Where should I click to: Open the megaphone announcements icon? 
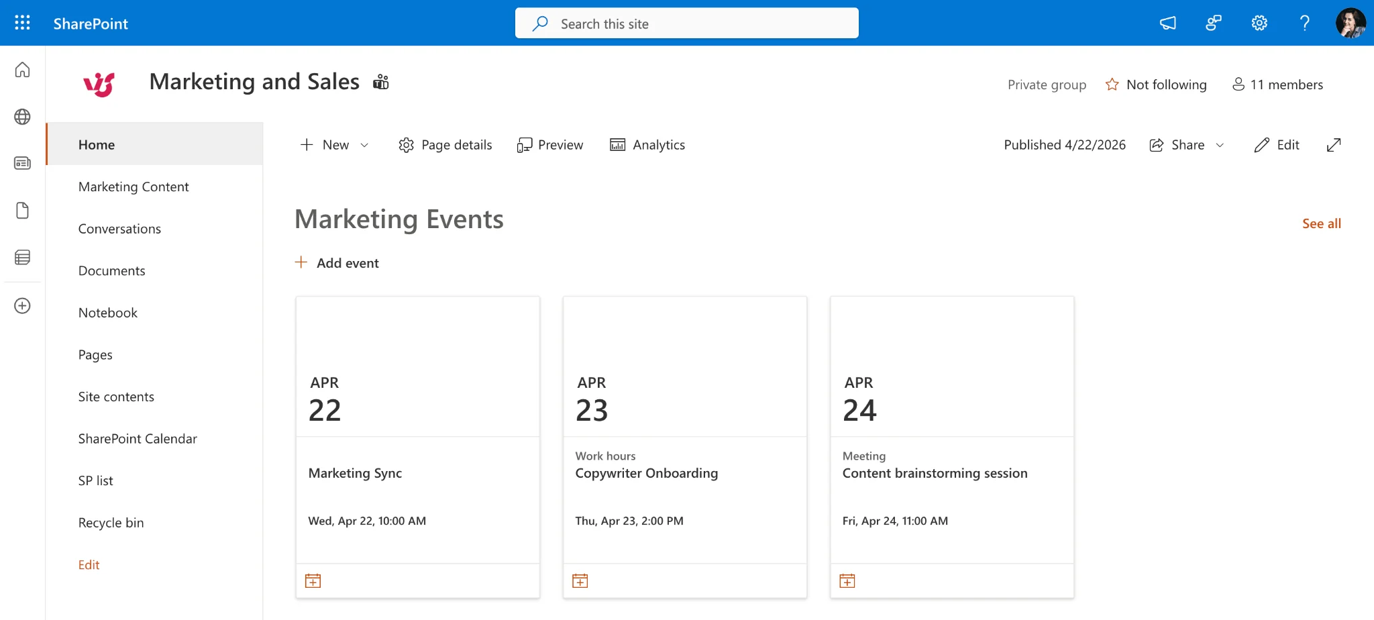[1167, 23]
